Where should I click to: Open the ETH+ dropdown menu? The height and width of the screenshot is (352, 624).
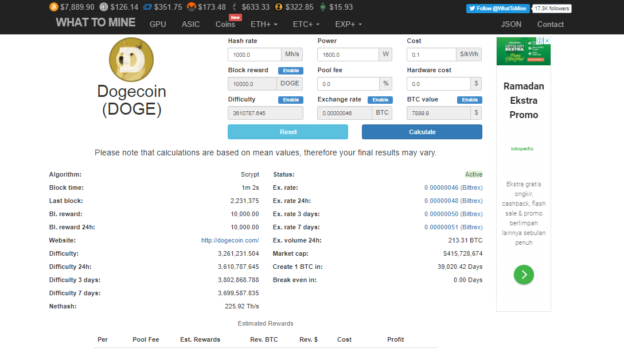(264, 24)
